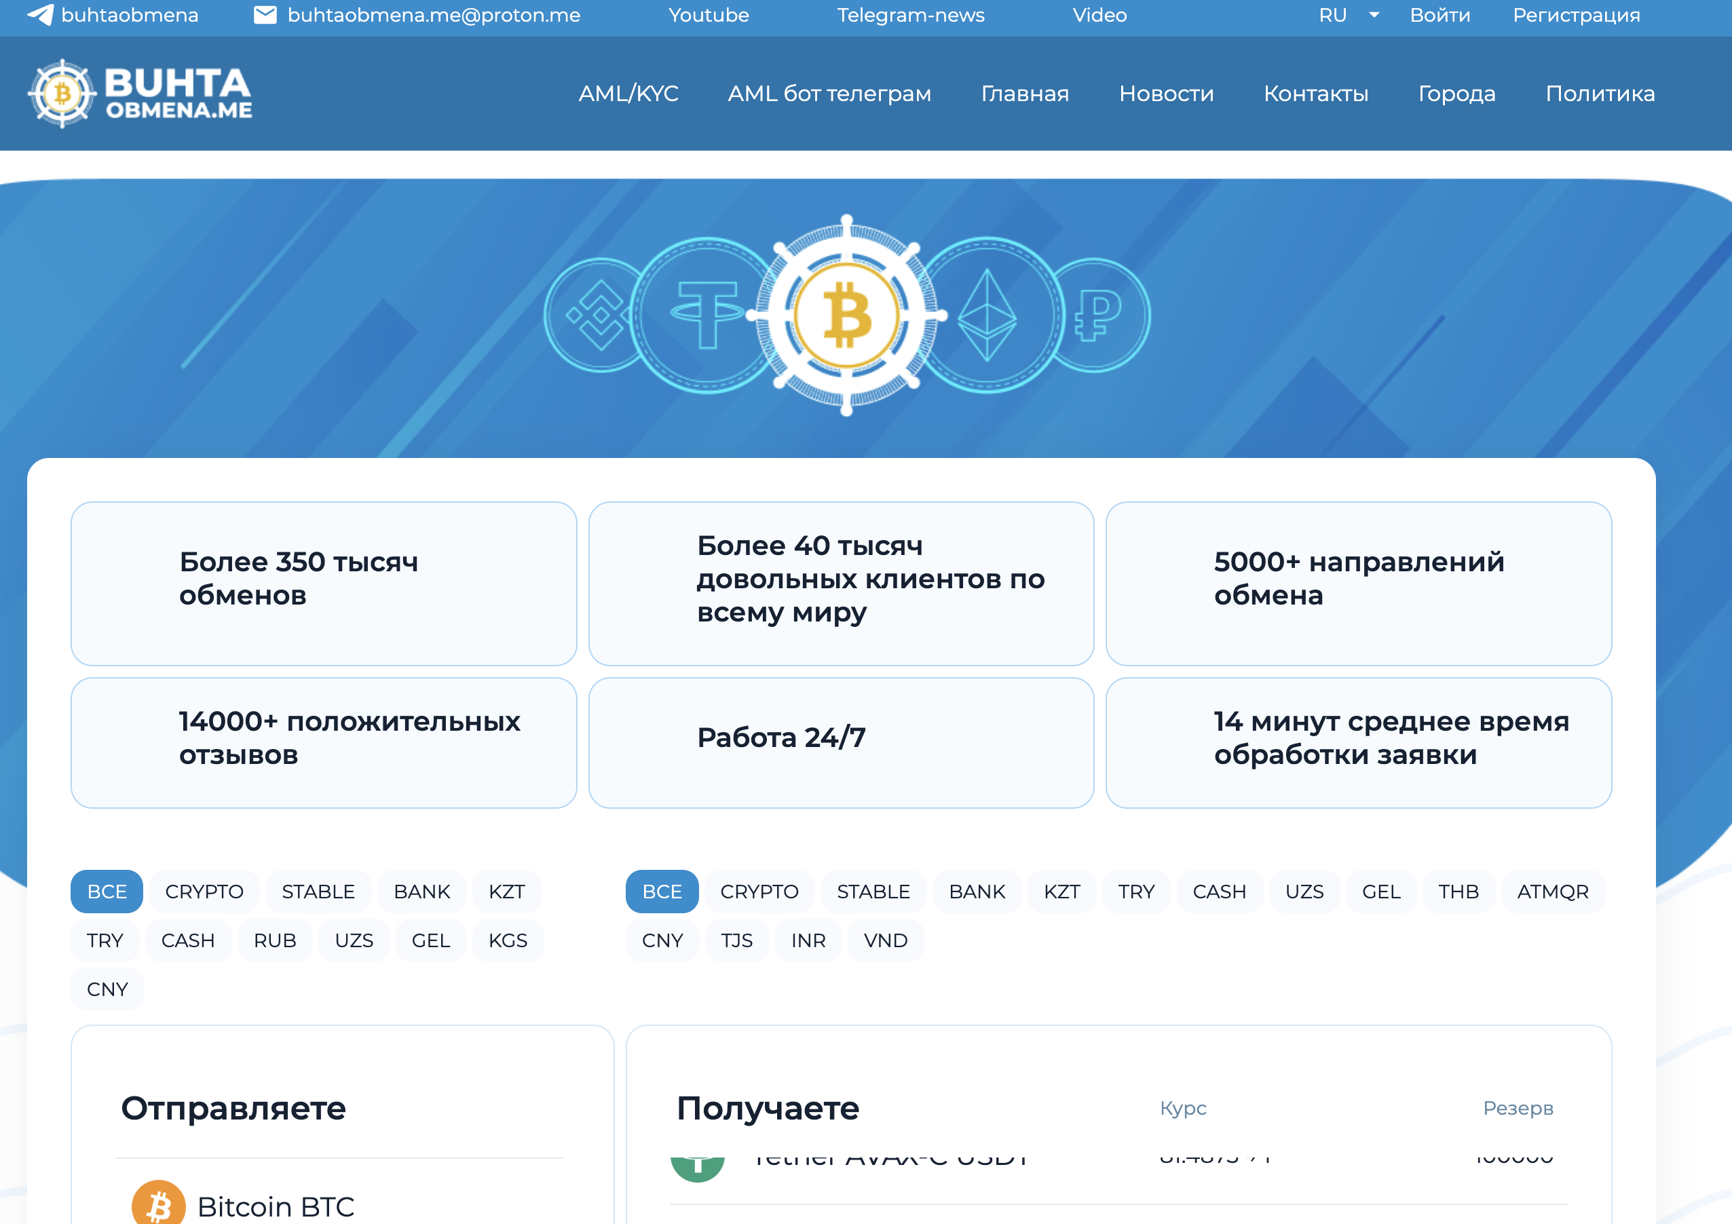Toggle the RUB send filter
This screenshot has width=1732, height=1224.
[x=275, y=940]
